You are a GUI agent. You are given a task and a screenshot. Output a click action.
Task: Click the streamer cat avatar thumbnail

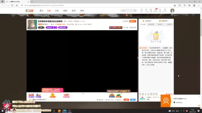32,24
